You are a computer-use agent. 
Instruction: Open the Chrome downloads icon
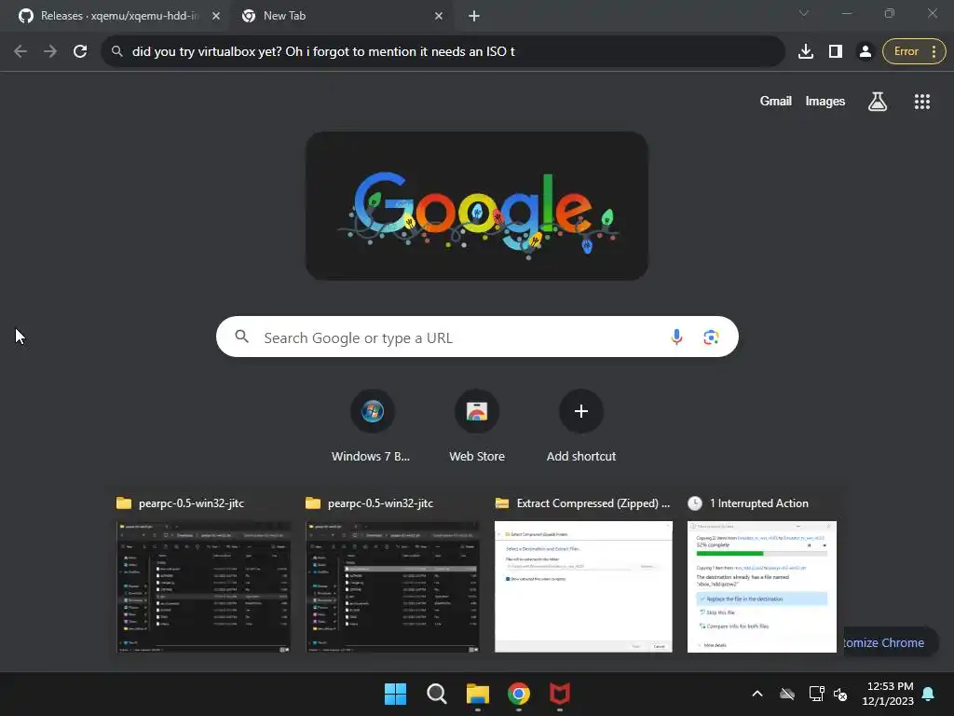pos(806,52)
